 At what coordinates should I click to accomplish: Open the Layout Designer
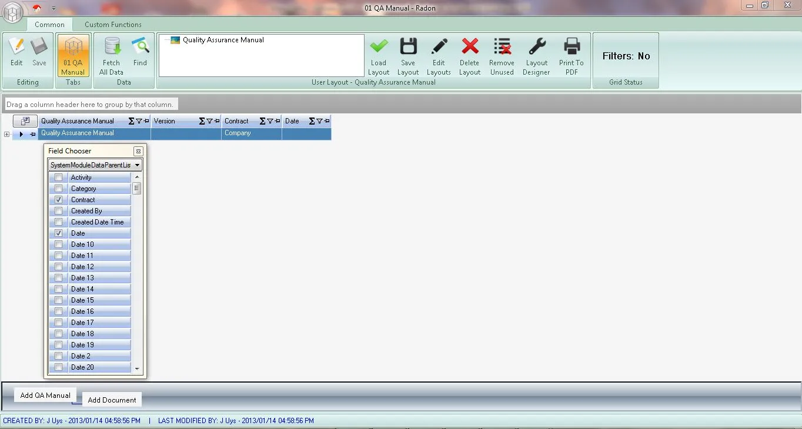(x=536, y=56)
